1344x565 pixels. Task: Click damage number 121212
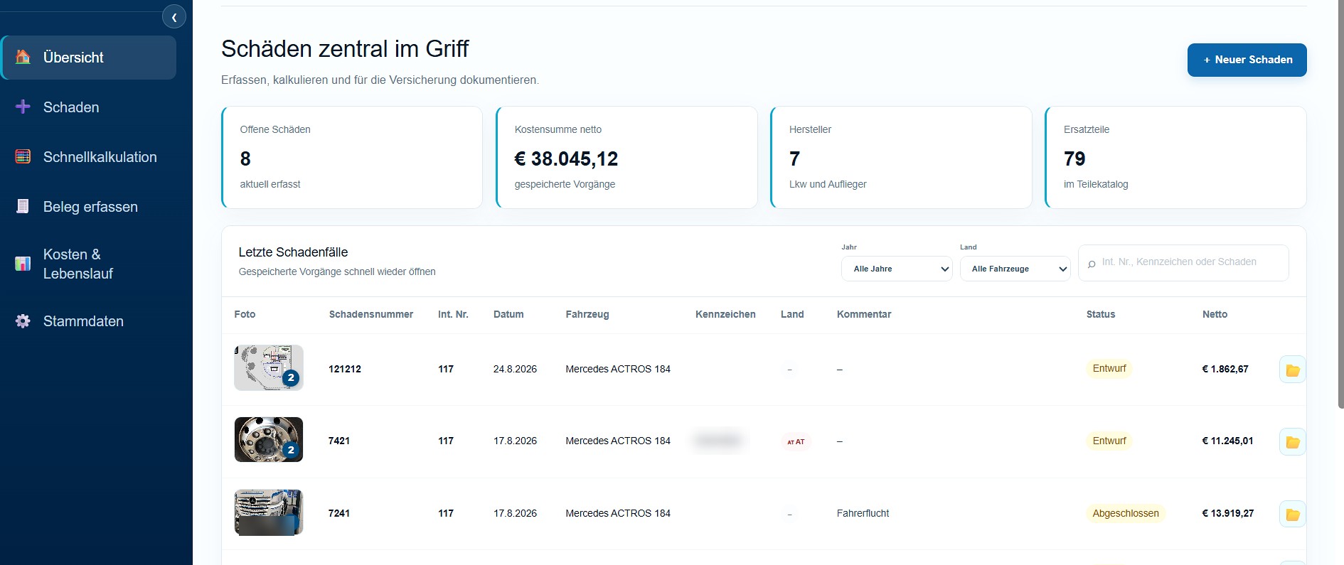tap(345, 369)
